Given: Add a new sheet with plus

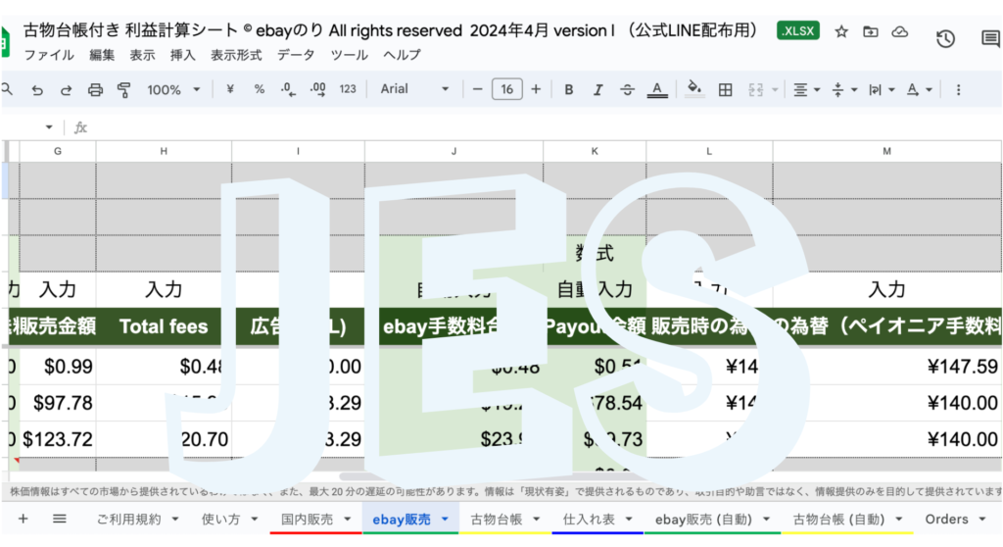Looking at the screenshot, I should [x=24, y=519].
